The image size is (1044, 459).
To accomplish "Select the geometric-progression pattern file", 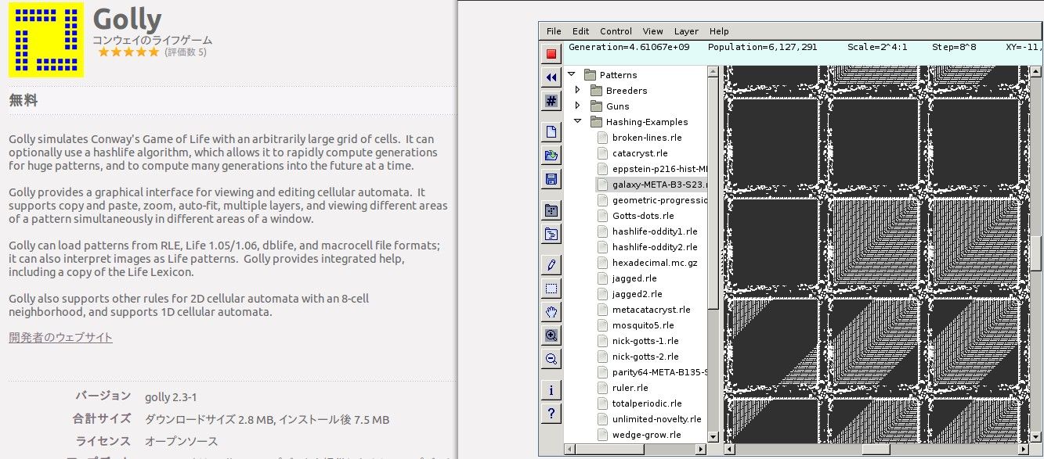I will [x=659, y=200].
